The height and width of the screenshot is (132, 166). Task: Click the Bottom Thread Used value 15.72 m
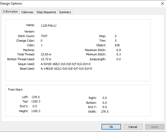tap(46, 59)
